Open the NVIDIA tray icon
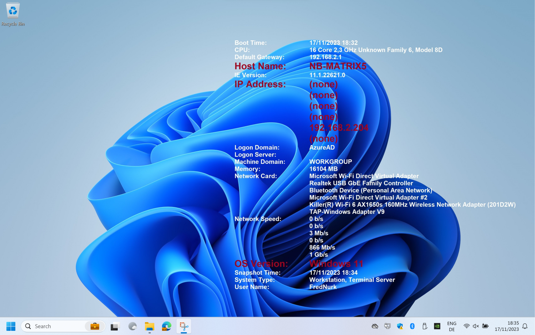This screenshot has width=535, height=335. 437,326
